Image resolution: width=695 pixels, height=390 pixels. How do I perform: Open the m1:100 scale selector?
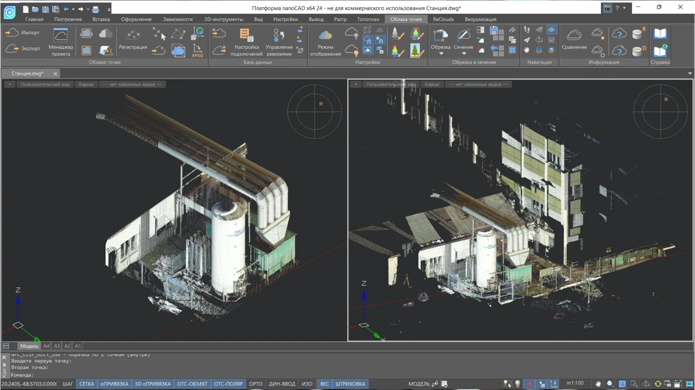[x=575, y=383]
